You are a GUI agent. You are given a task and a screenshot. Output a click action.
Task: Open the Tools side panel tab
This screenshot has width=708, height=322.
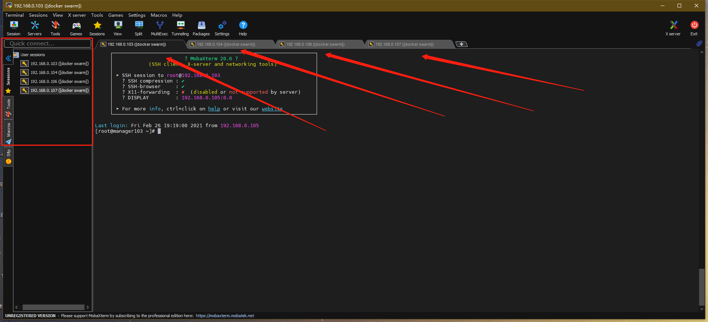point(8,108)
